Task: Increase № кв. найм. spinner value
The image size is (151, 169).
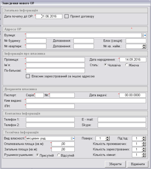Action: pyautogui.click(x=144, y=45)
